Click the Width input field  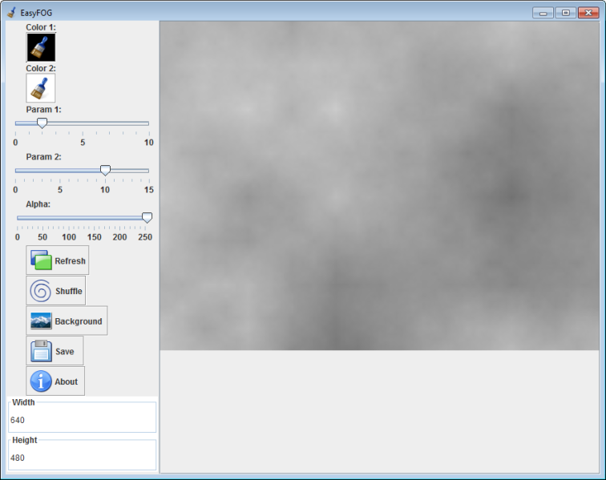(82, 420)
